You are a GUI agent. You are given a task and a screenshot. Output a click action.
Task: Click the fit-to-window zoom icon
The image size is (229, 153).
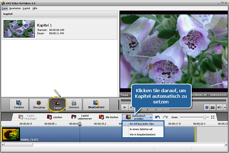[213, 117]
